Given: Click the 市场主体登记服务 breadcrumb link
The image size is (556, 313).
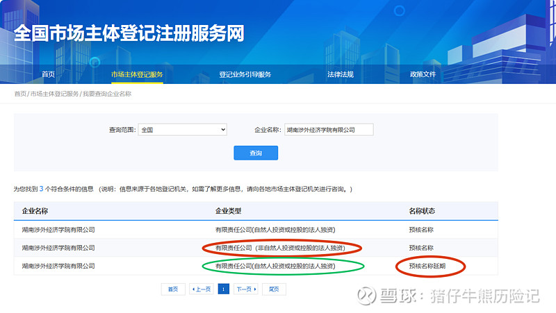Looking at the screenshot, I should tap(54, 94).
